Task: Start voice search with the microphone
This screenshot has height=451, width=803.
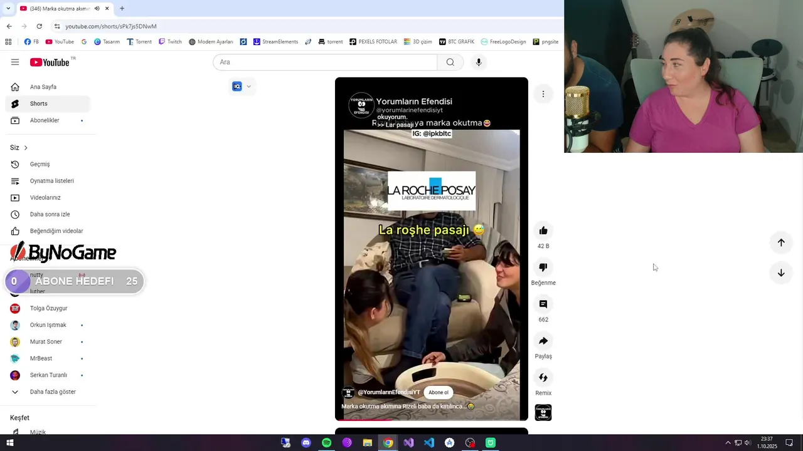Action: pyautogui.click(x=479, y=62)
